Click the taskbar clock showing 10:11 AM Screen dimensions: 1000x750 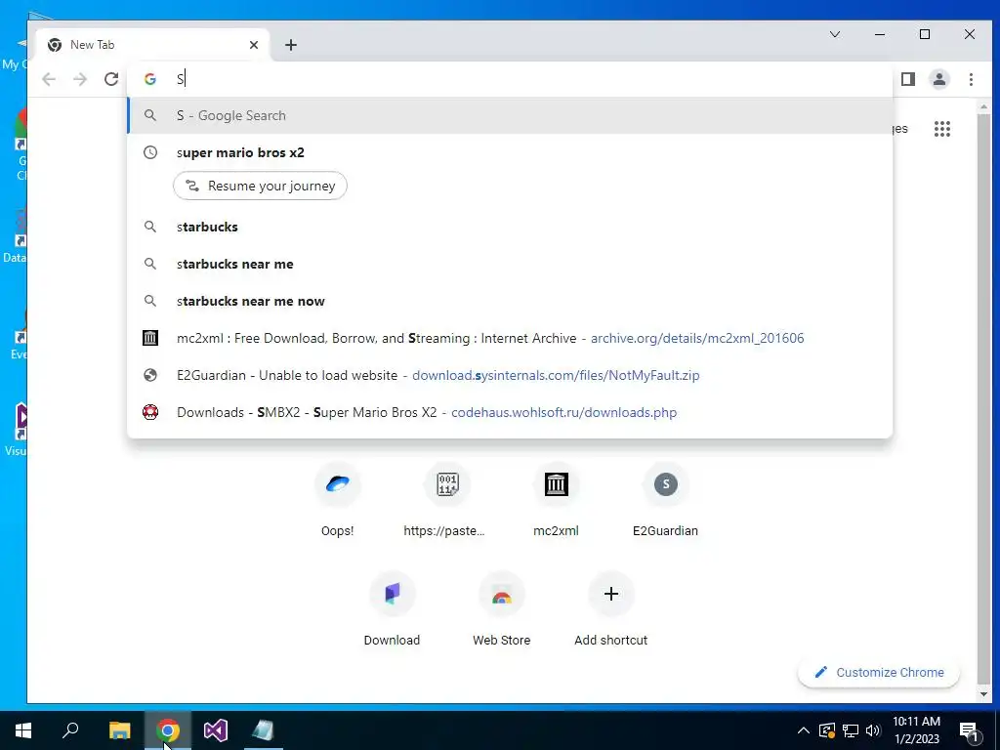click(x=916, y=730)
